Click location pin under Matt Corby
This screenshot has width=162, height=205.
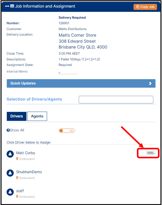tap(17, 159)
